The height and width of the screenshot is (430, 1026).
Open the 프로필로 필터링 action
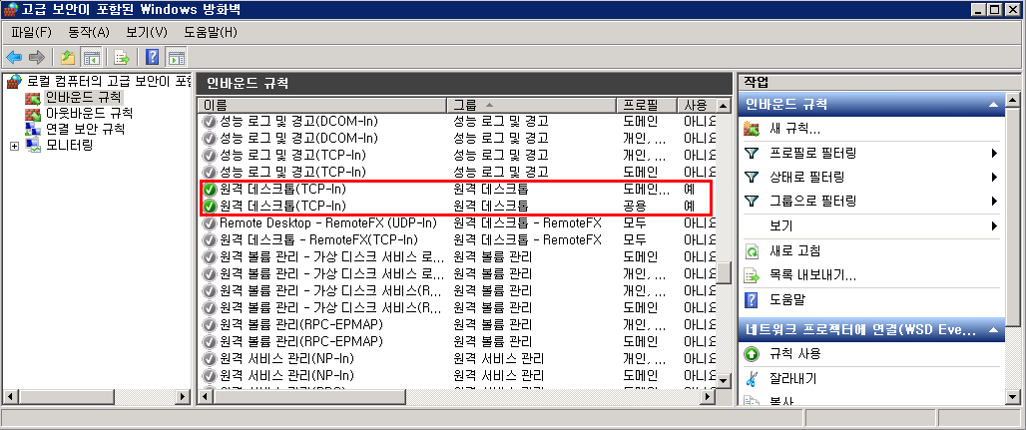(x=813, y=154)
